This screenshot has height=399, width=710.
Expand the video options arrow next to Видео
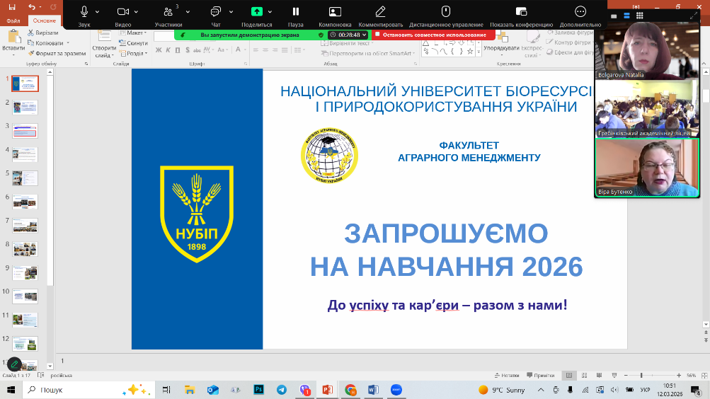pos(136,11)
